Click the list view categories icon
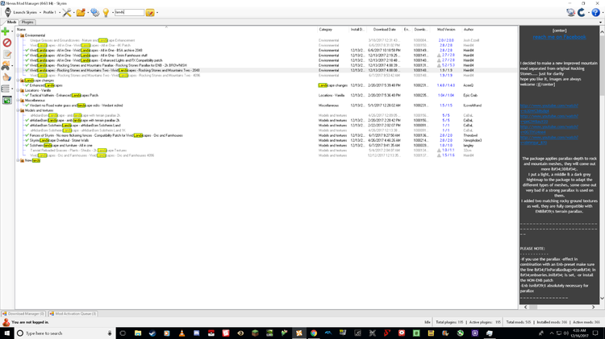 tap(6, 89)
